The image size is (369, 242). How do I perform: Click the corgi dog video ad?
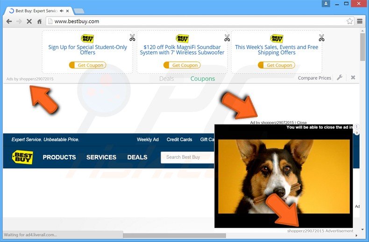pyautogui.click(x=284, y=177)
